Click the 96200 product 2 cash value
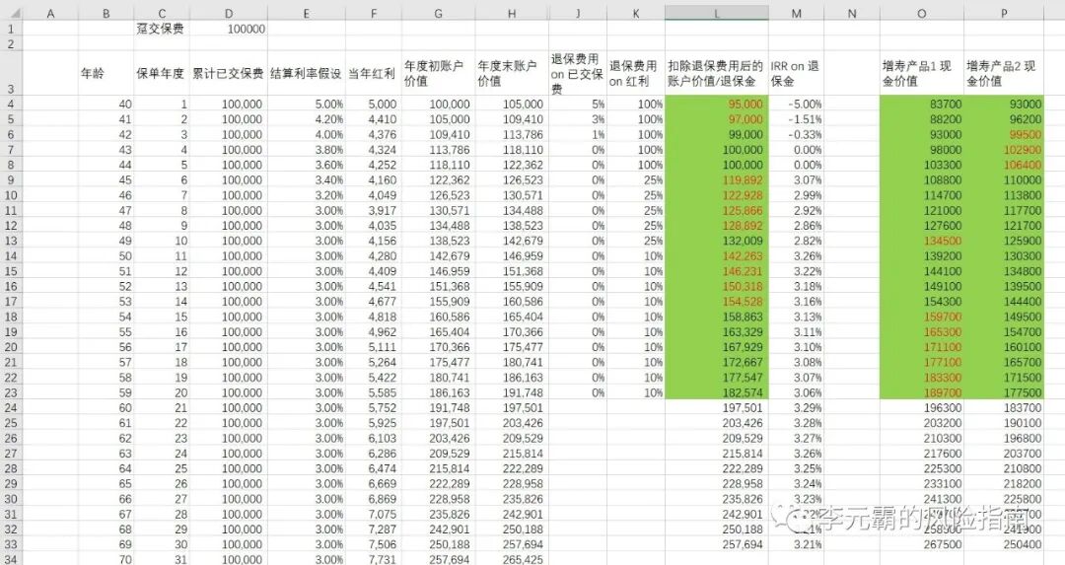This screenshot has width=1065, height=565. coord(1003,119)
